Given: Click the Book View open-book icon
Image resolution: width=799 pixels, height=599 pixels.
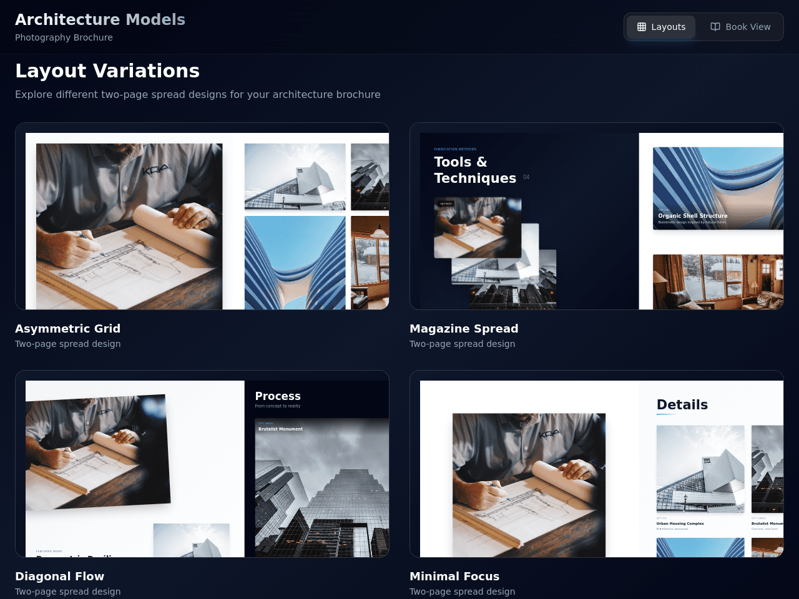Looking at the screenshot, I should (715, 27).
